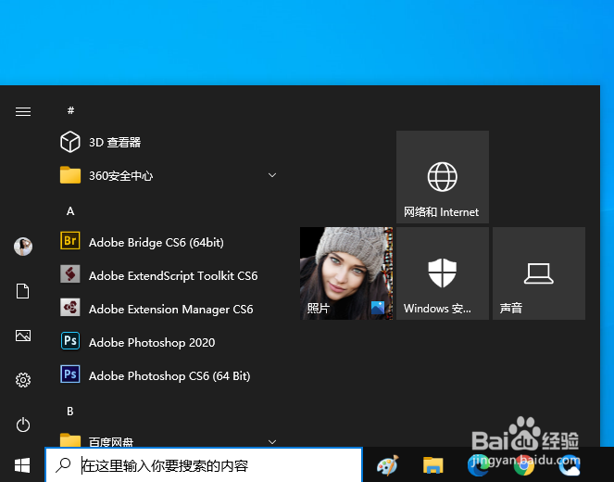Screen dimensions: 614x482
Task: Launch the Adobe Extension Manager CS6 icon
Action: (x=70, y=307)
